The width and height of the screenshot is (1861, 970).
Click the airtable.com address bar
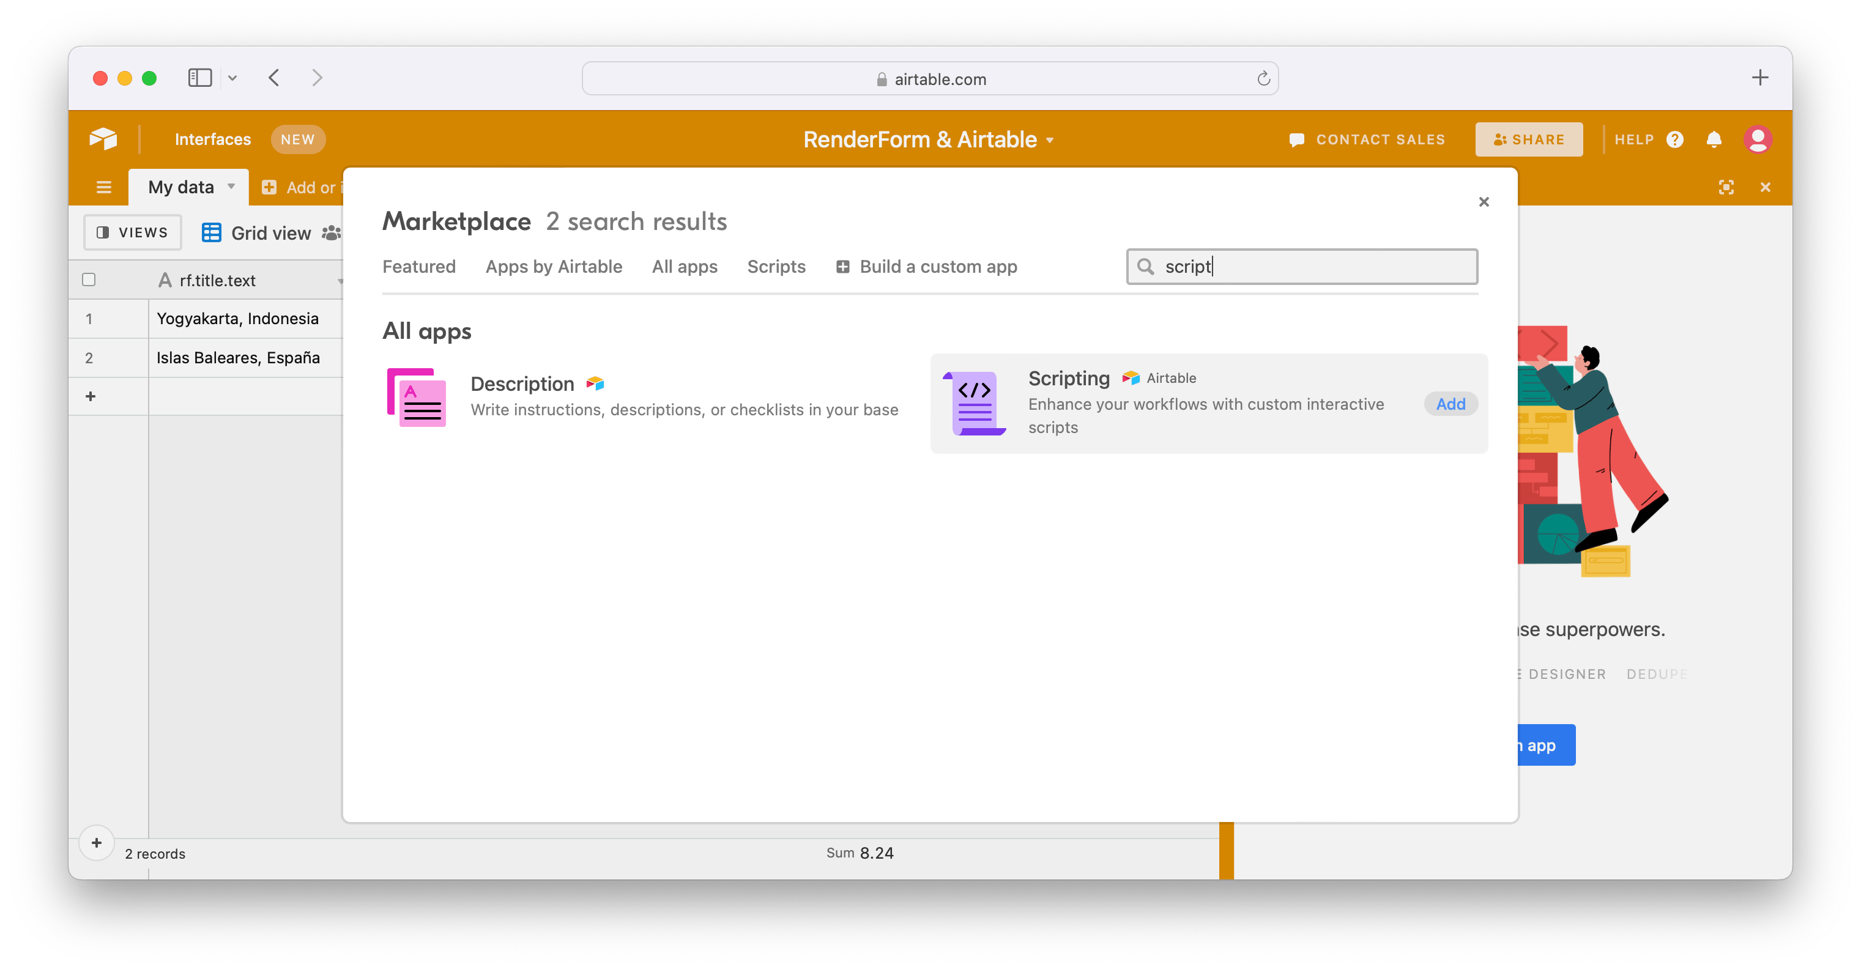[929, 79]
